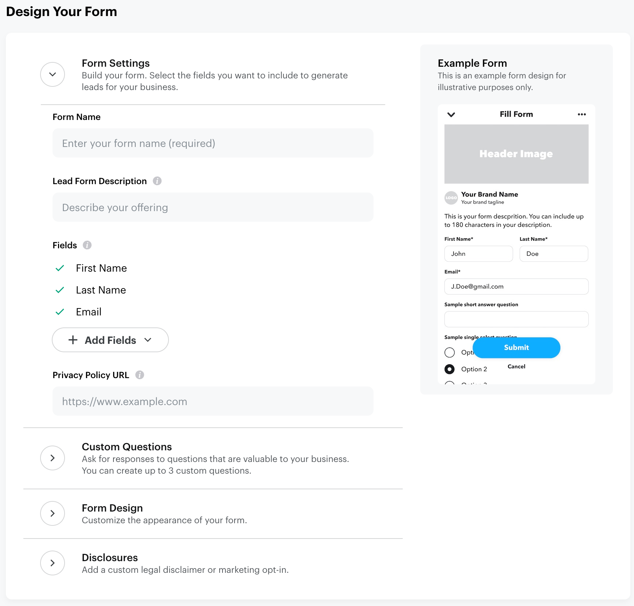Click the Cancel link below Submit

(516, 366)
